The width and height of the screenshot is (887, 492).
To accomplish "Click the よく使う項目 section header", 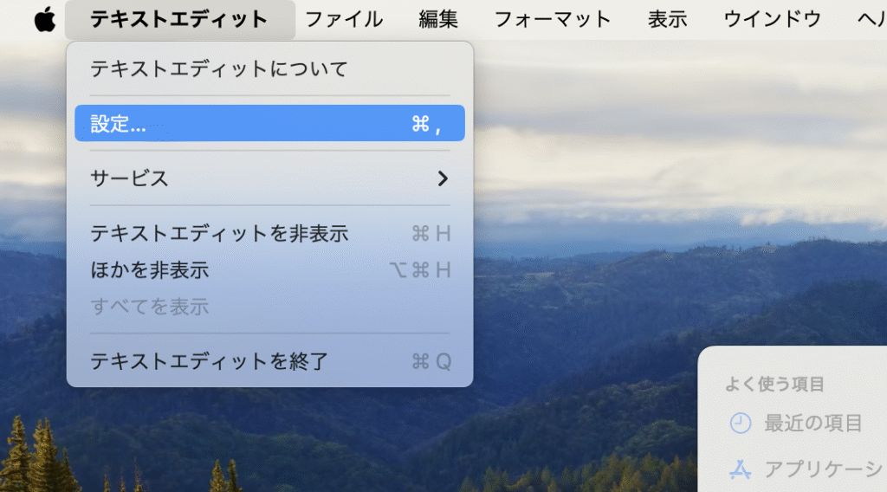I will [x=774, y=385].
